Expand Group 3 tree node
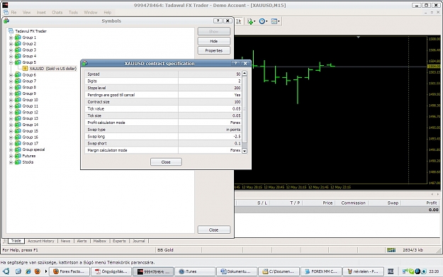 coord(11,50)
